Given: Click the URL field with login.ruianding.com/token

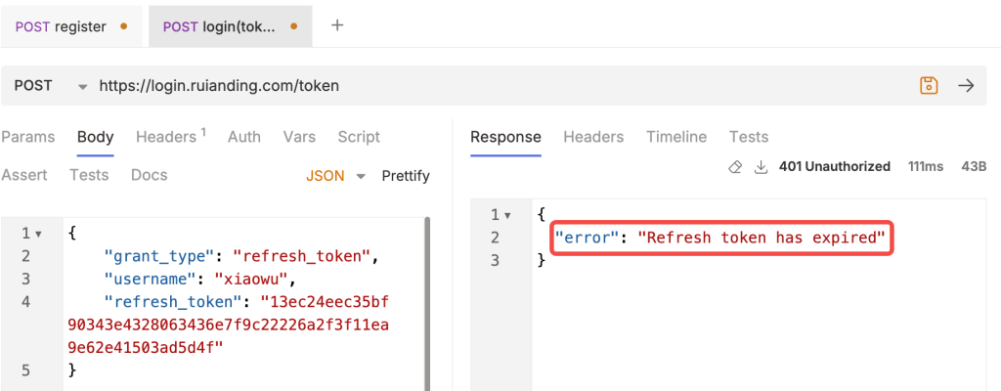Looking at the screenshot, I should (504, 86).
